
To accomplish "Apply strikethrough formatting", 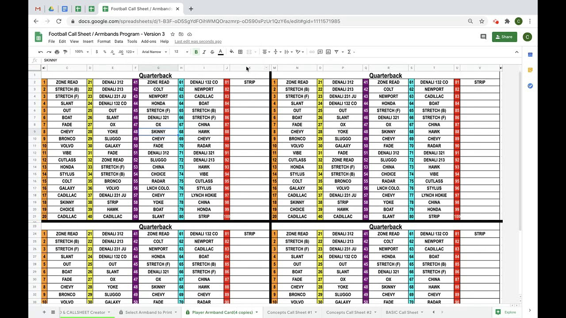I will coord(212,52).
